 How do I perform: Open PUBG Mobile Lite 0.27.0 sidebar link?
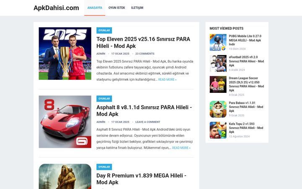(x=245, y=40)
